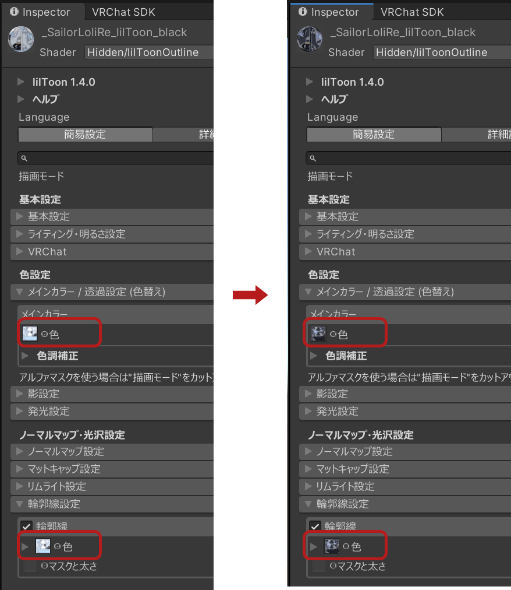
Task: Switch to VRChat SDK tab in right panel
Action: [x=412, y=12]
